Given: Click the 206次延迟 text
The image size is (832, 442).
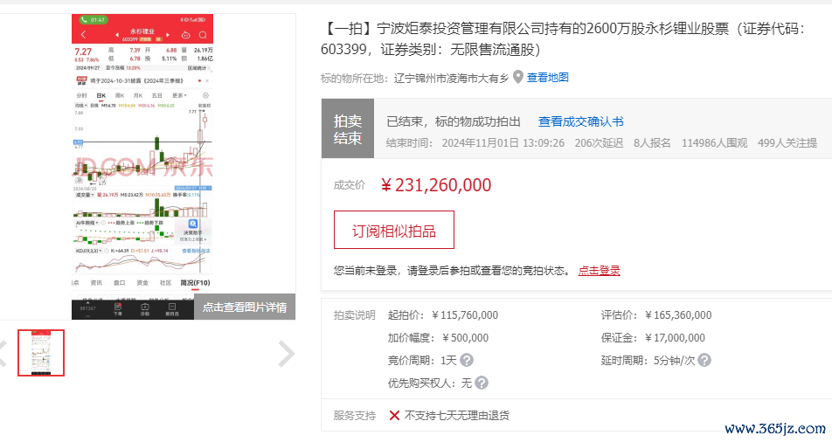Looking at the screenshot, I should pyautogui.click(x=599, y=142).
